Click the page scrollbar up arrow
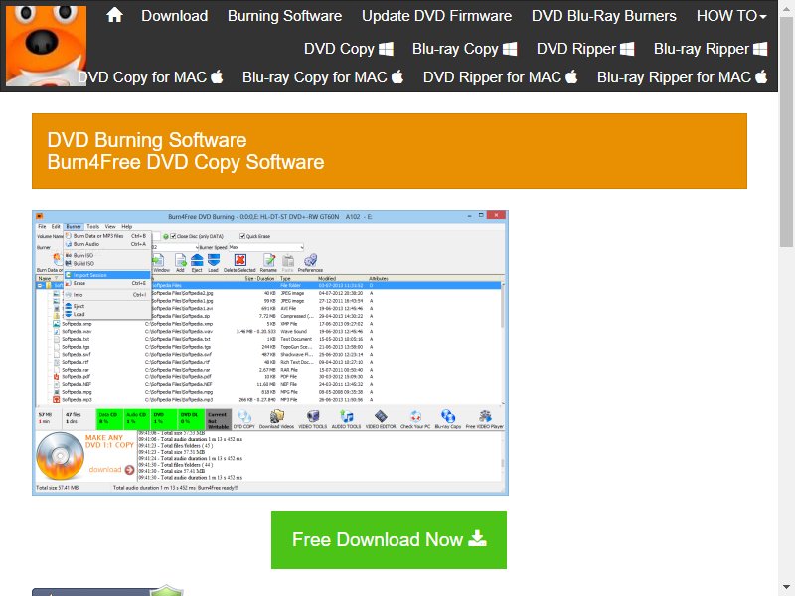This screenshot has height=596, width=795. coord(786,7)
